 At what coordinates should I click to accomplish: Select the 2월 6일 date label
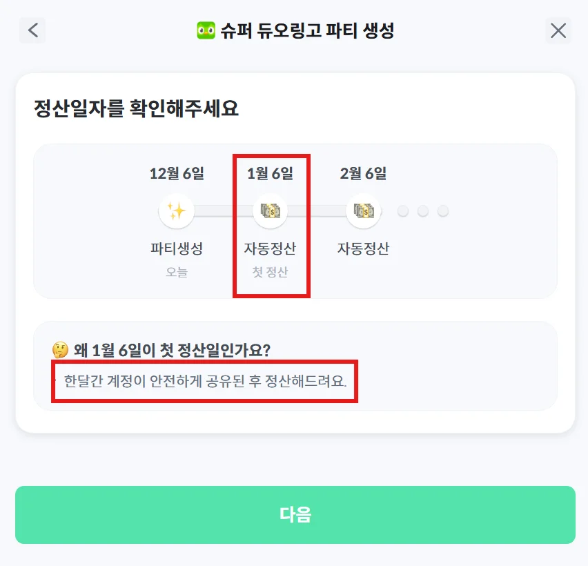point(363,173)
